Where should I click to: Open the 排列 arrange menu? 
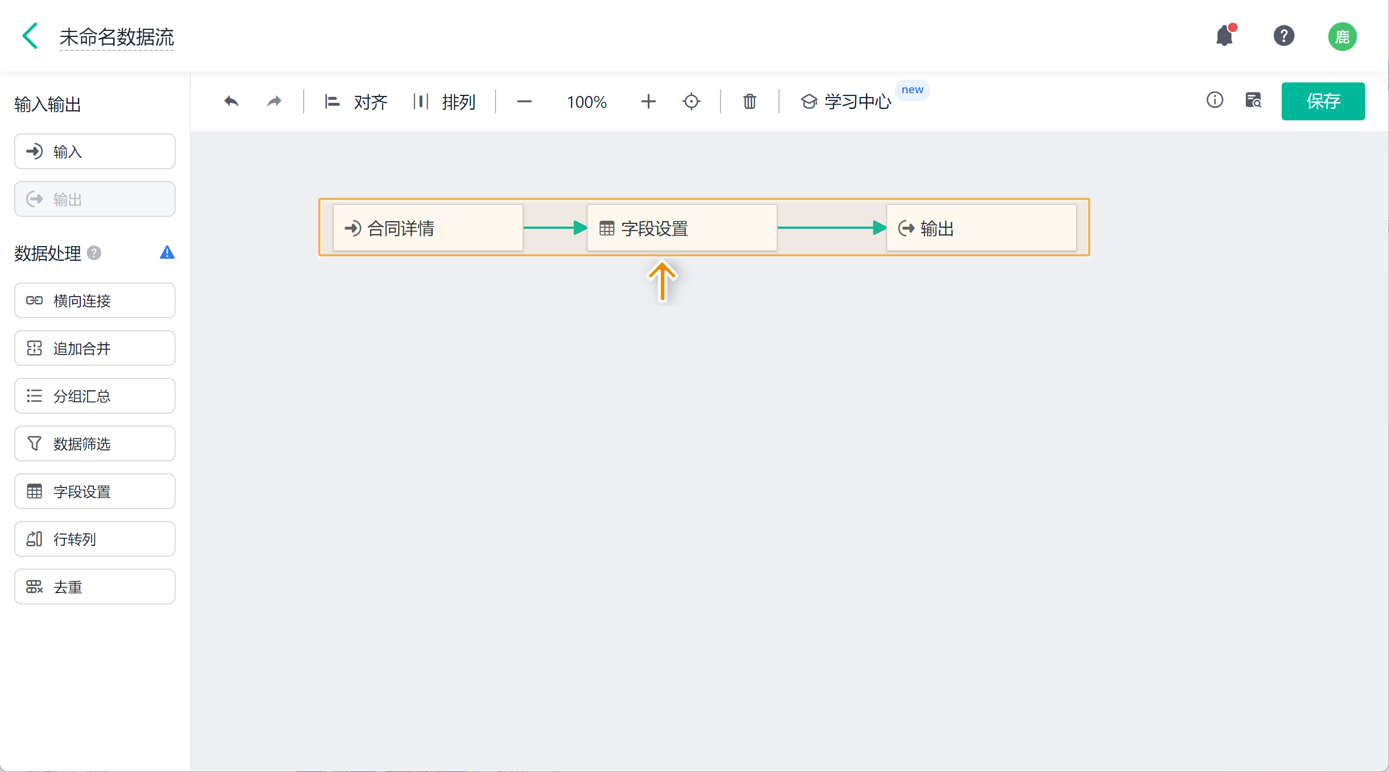[x=444, y=101]
